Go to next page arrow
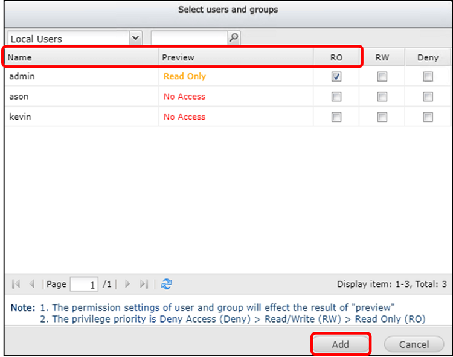The height and width of the screenshot is (357, 453). (127, 285)
